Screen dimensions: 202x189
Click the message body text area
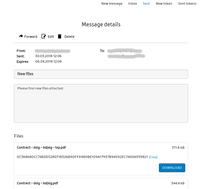tap(101, 103)
